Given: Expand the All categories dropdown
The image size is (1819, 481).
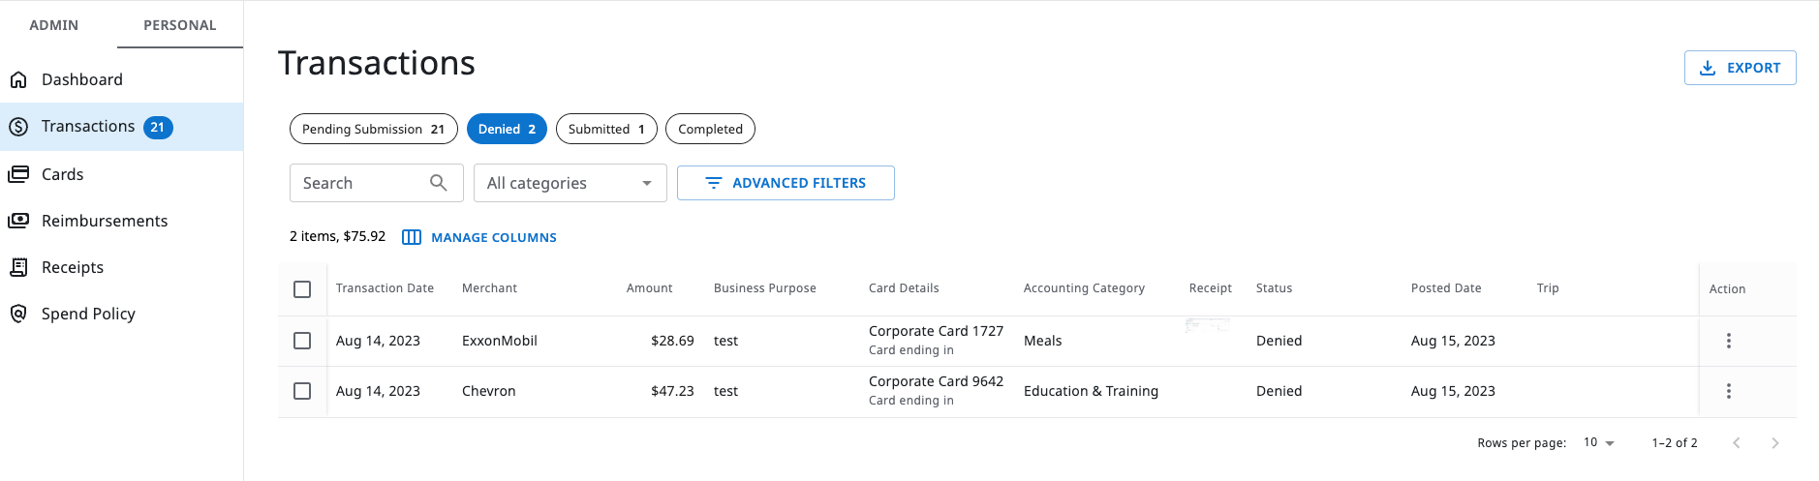Looking at the screenshot, I should (x=570, y=183).
